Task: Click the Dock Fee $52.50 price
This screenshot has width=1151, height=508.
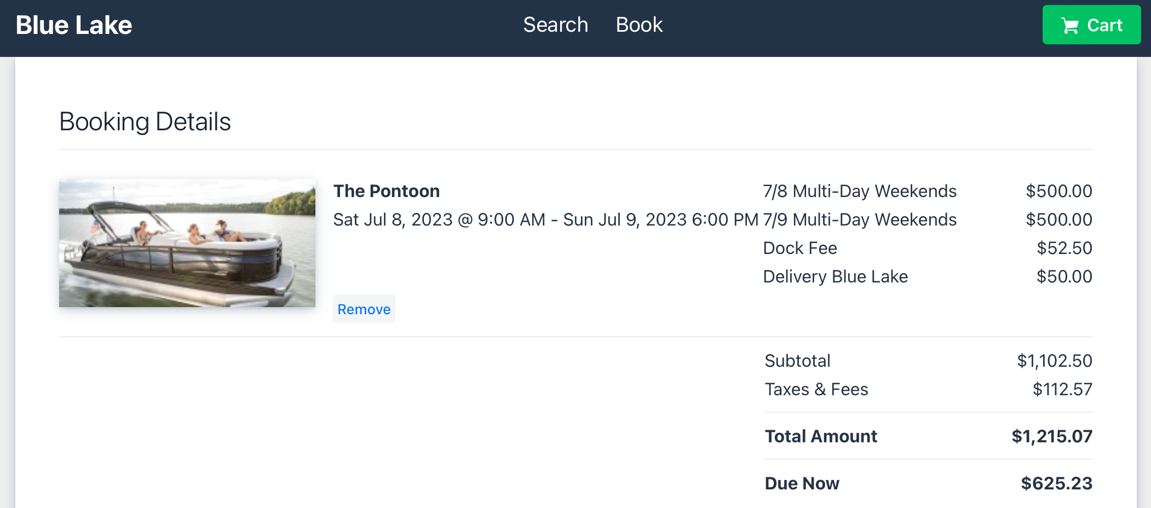Action: point(1064,248)
